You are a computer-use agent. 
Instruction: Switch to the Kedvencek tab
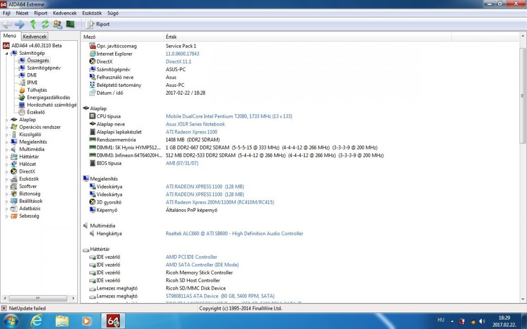(x=35, y=36)
